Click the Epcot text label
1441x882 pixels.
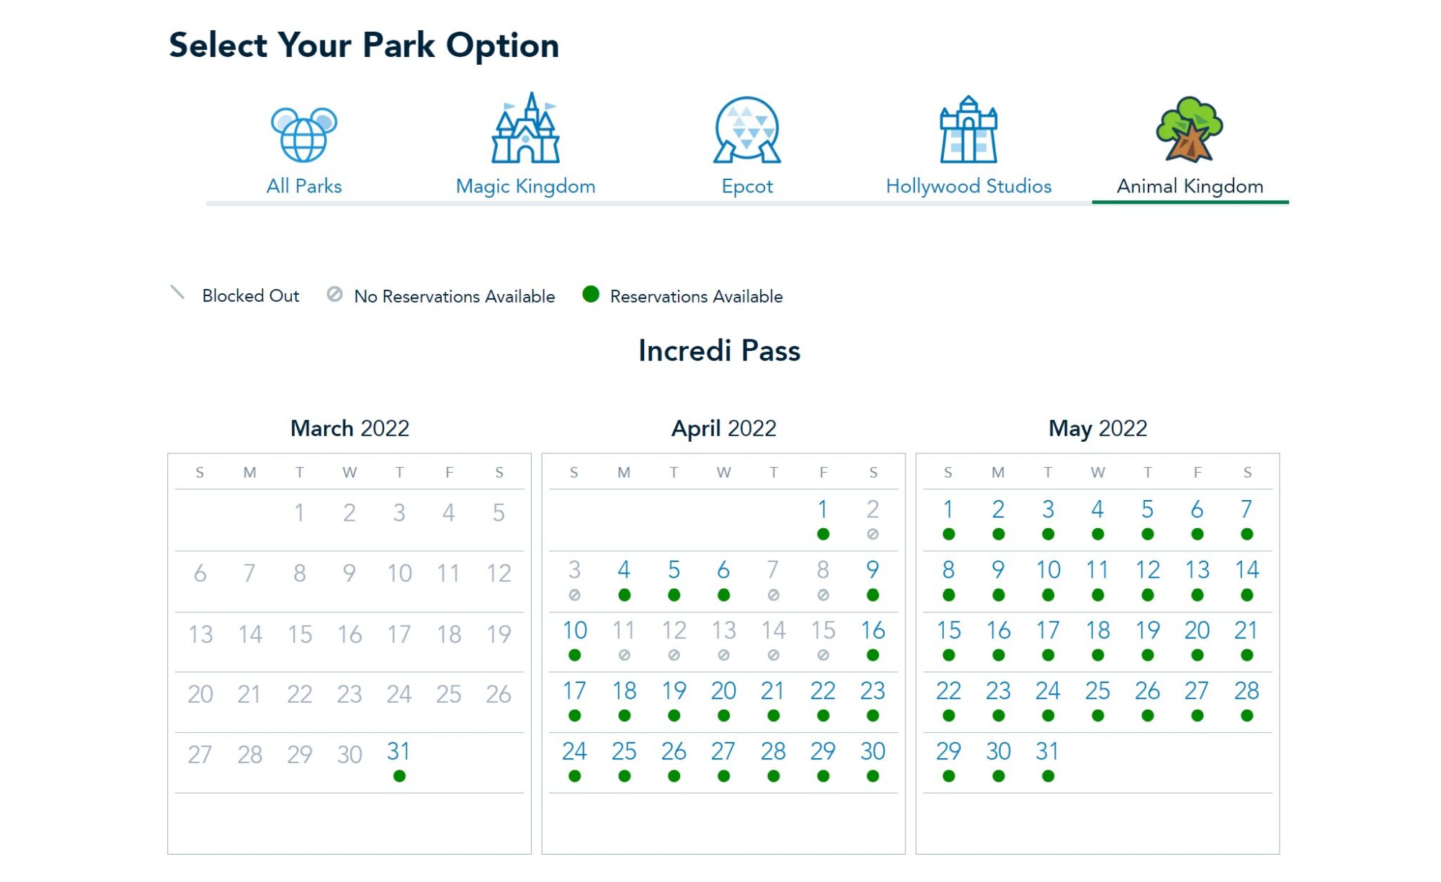(x=747, y=186)
